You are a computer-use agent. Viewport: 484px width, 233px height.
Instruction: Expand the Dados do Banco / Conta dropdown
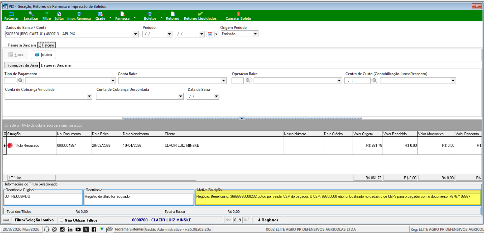point(135,34)
